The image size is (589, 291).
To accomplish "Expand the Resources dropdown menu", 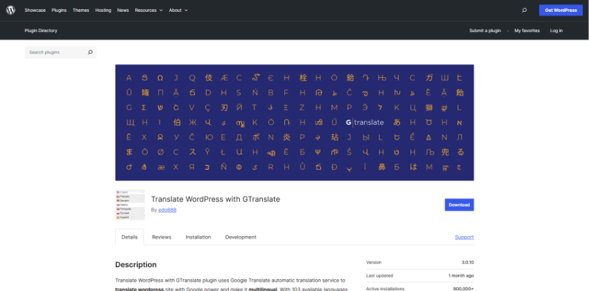I will click(x=149, y=10).
